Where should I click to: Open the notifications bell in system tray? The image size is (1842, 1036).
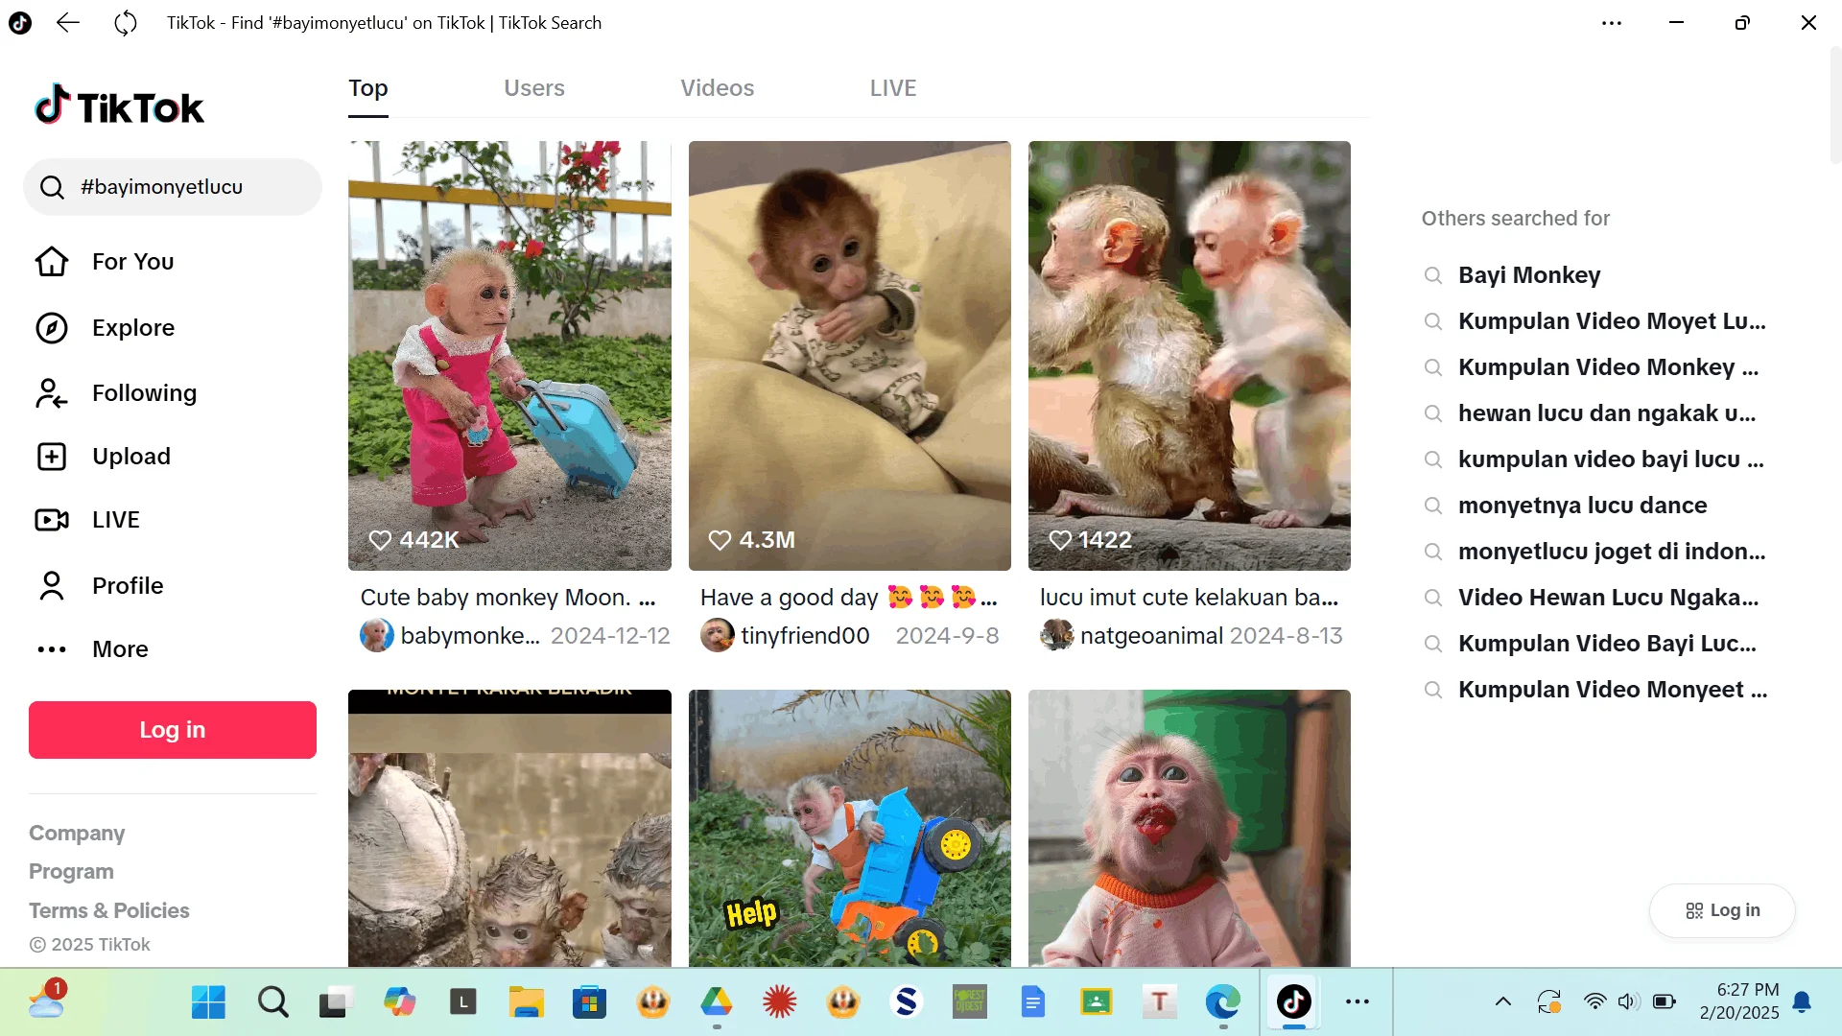coord(1803,1002)
